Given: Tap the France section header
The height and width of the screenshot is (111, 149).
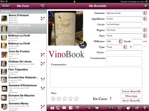Looking at the screenshot, I should [x=23, y=11].
